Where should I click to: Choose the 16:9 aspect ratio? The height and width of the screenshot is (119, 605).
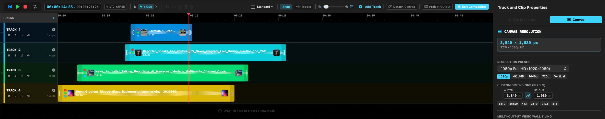pyautogui.click(x=502, y=104)
